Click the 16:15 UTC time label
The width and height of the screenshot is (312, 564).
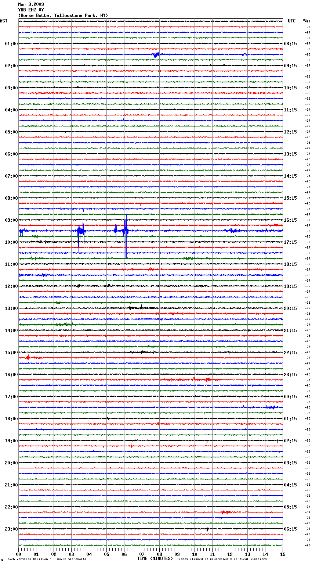[290, 220]
